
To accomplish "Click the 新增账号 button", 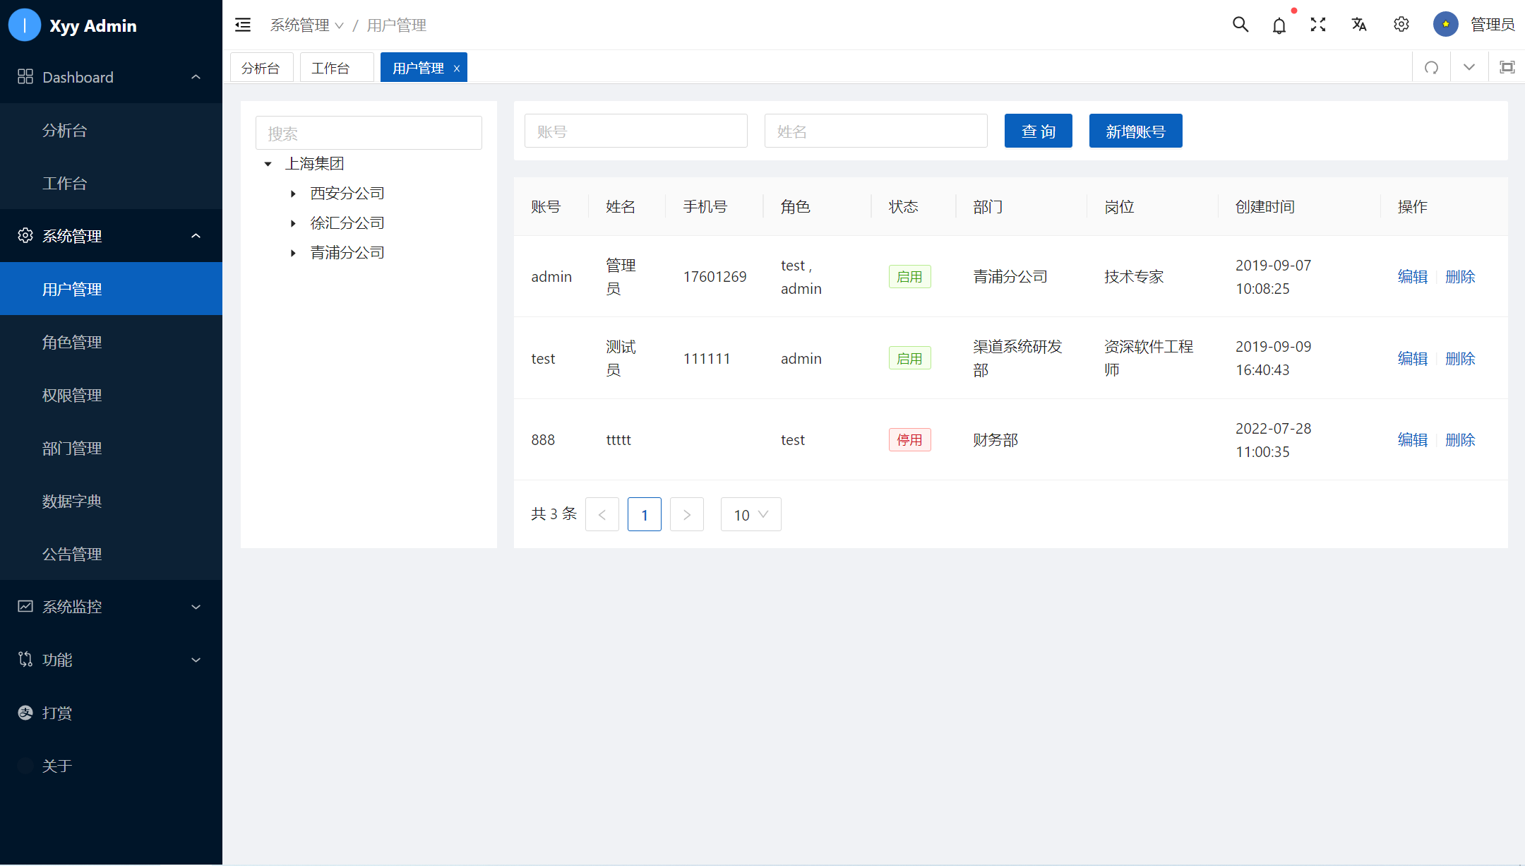I will tap(1135, 131).
